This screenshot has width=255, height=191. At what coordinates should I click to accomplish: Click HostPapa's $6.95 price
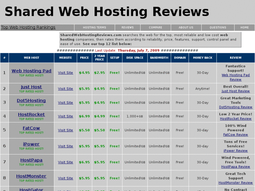tap(85, 162)
